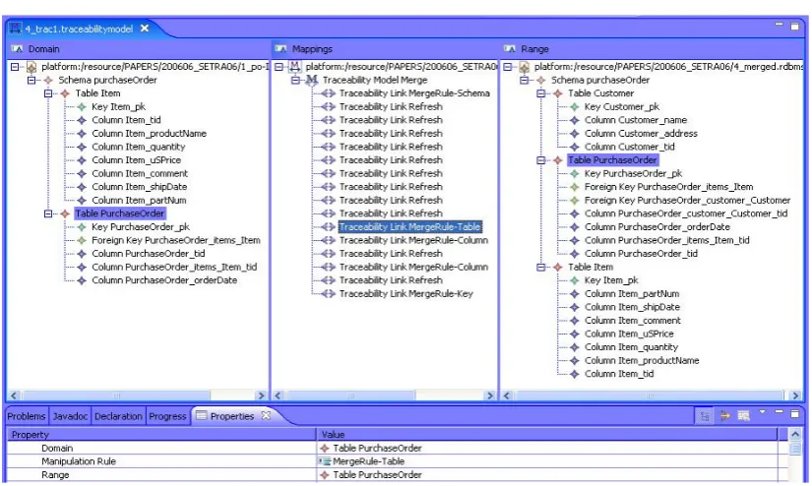Click Column Item_tid icon in Domain
This screenshot has width=812, height=486.
[82, 121]
